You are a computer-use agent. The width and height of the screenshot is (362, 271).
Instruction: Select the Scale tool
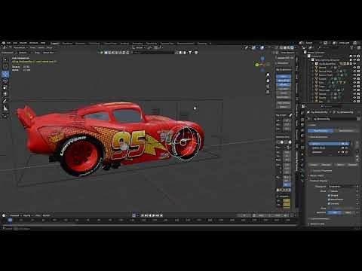point(5,87)
